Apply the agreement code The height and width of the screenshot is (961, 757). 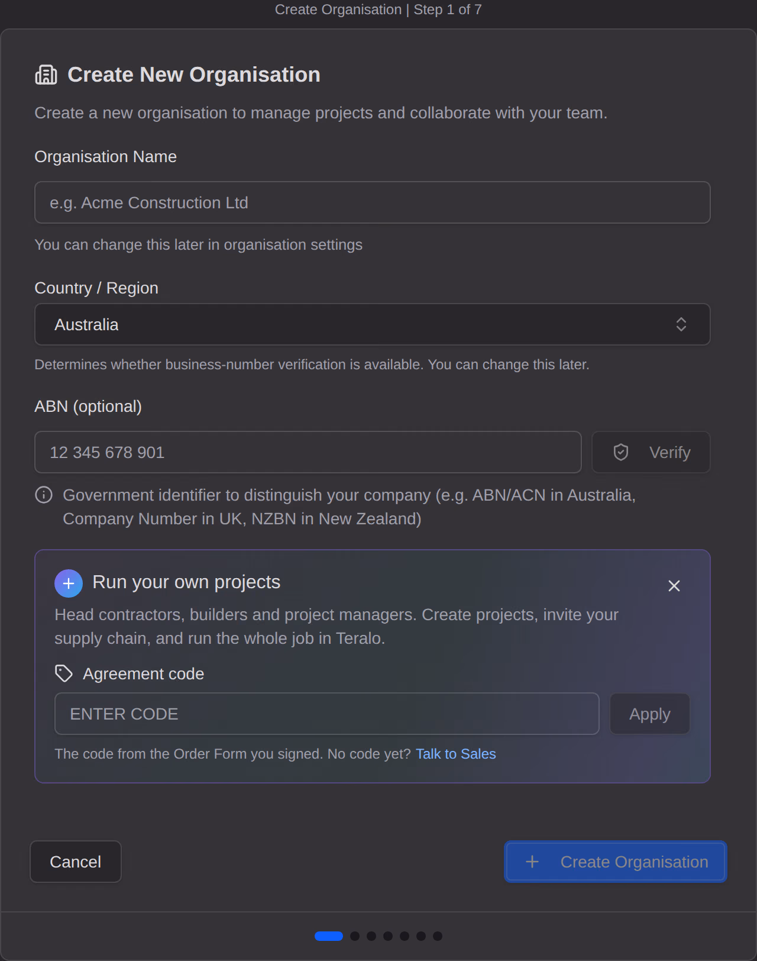(650, 714)
